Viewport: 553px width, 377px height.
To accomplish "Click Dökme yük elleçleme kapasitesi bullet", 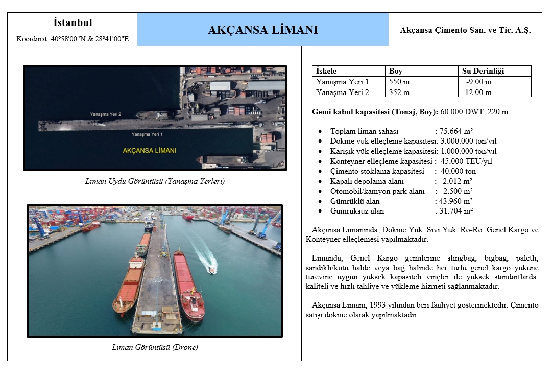I will (x=383, y=141).
